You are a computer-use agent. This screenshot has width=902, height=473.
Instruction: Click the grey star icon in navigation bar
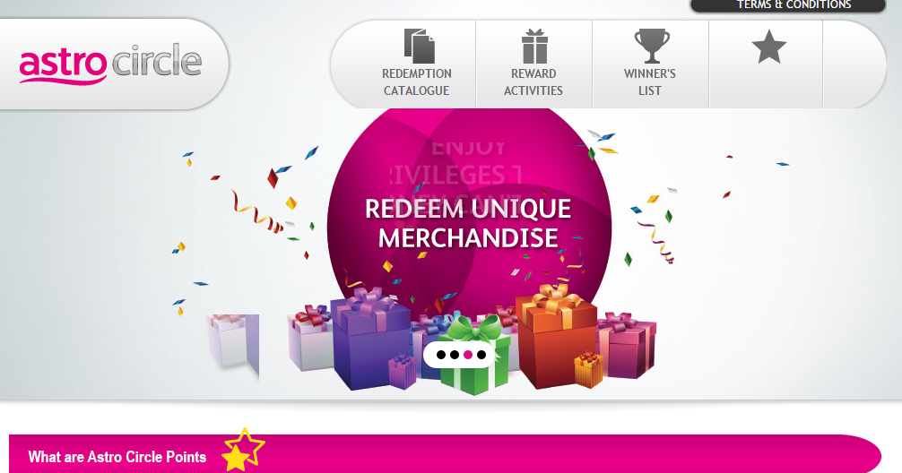768,47
